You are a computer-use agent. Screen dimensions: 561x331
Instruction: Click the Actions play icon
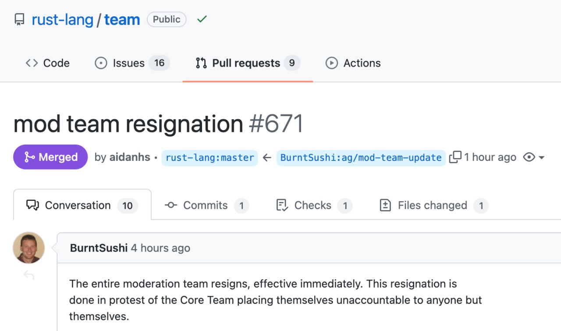[x=331, y=63]
